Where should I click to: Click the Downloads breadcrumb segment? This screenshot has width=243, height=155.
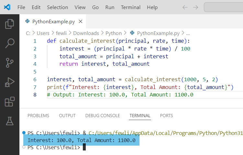pos(86,33)
